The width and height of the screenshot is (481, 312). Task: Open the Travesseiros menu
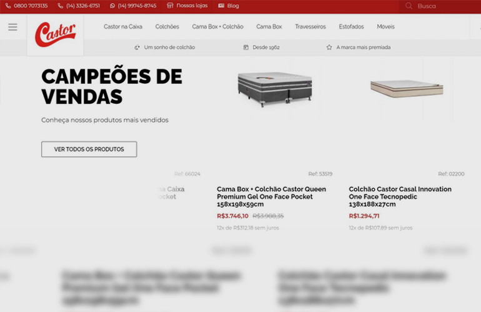310,27
